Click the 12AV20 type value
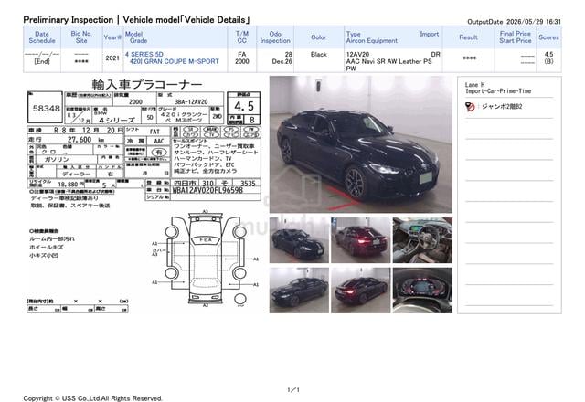This screenshot has width=585, height=402. click(357, 55)
